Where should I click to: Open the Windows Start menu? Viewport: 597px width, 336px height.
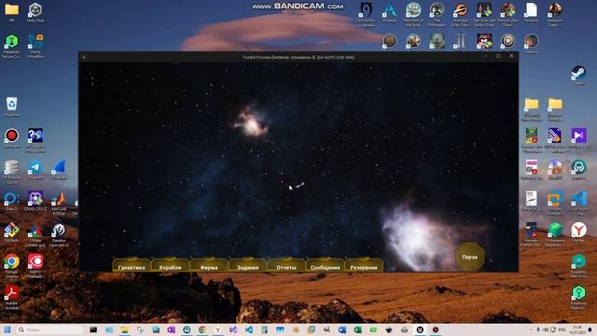coord(7,329)
